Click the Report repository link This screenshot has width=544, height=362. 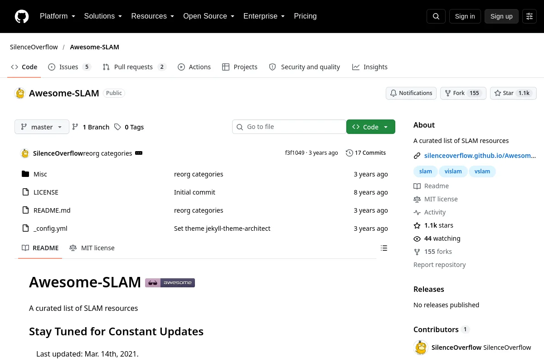pos(440,265)
